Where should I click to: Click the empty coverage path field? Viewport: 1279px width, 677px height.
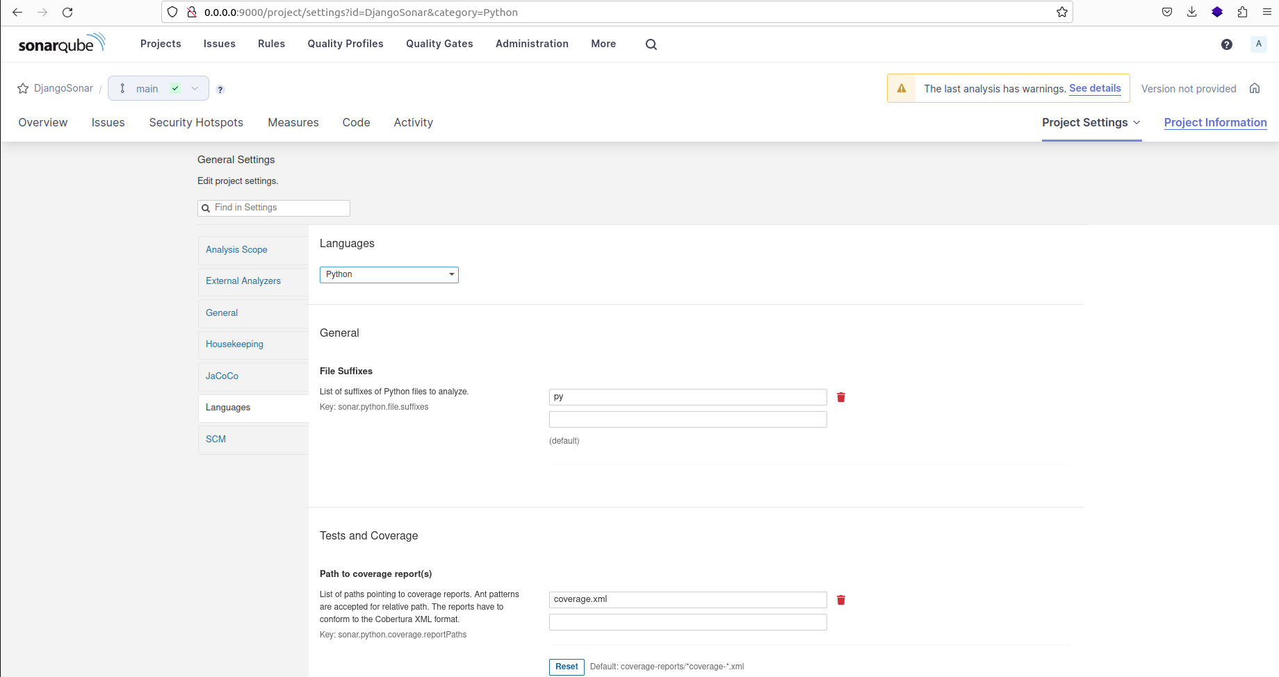(688, 622)
